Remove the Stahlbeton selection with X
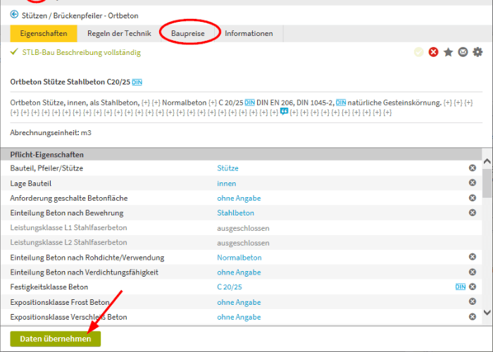Screen dimensions: 493x352 click(x=473, y=213)
